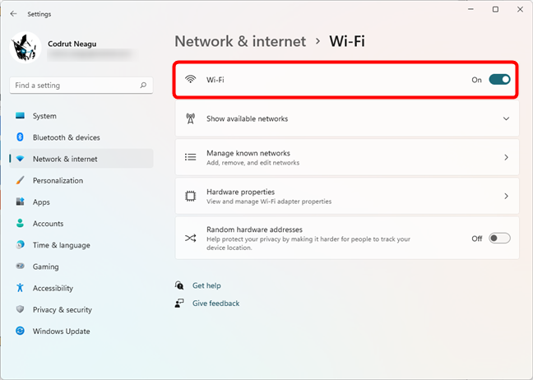Click the Off label beside random addresses toggle
The width and height of the screenshot is (533, 380).
coord(477,239)
